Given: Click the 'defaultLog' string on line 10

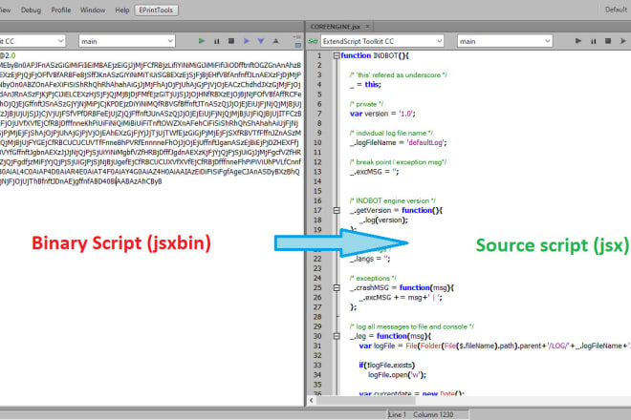Looking at the screenshot, I should pos(425,142).
